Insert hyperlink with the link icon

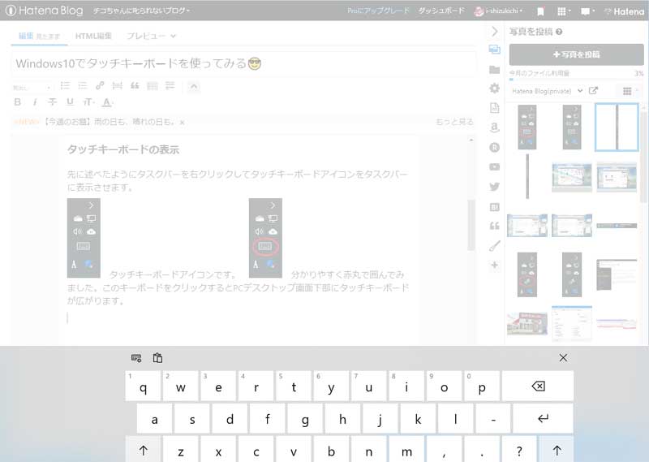[x=100, y=86]
